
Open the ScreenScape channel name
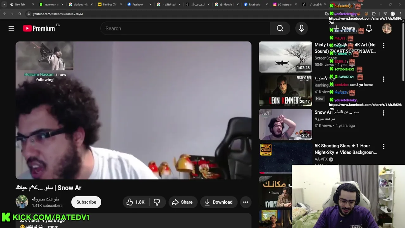pyautogui.click(x=326, y=58)
